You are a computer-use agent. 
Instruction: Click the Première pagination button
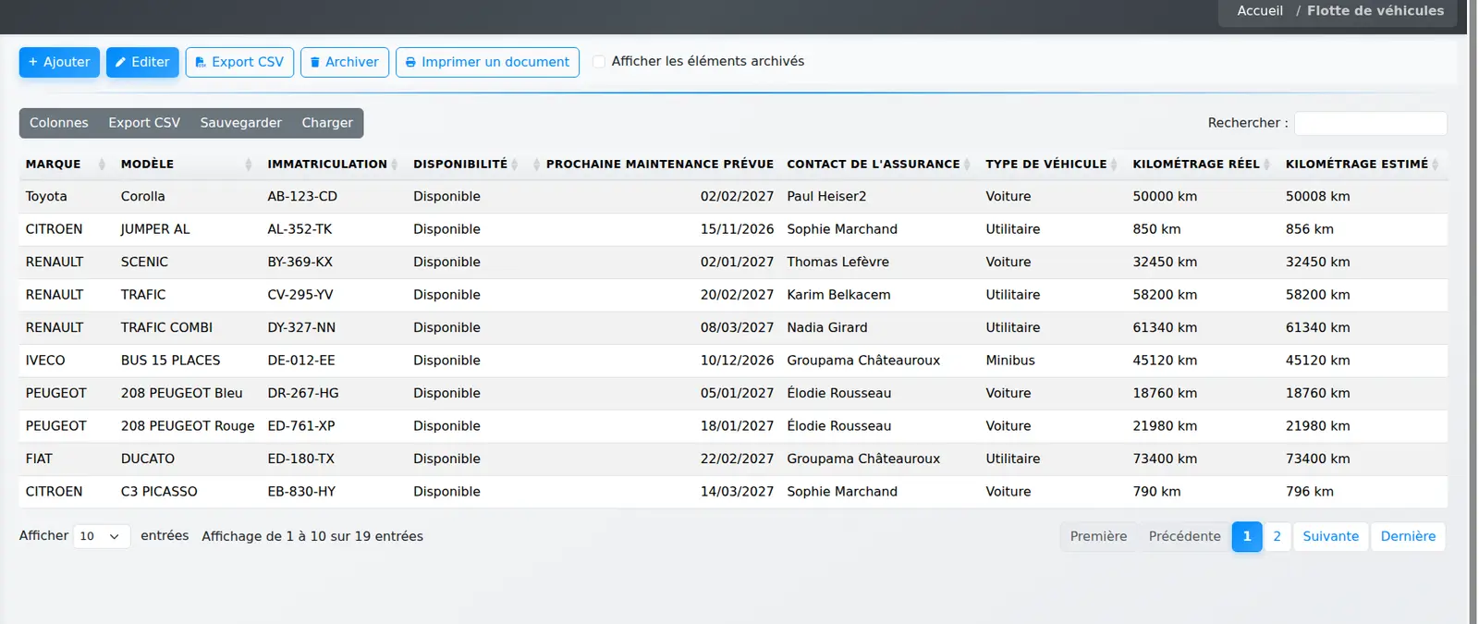1098,536
